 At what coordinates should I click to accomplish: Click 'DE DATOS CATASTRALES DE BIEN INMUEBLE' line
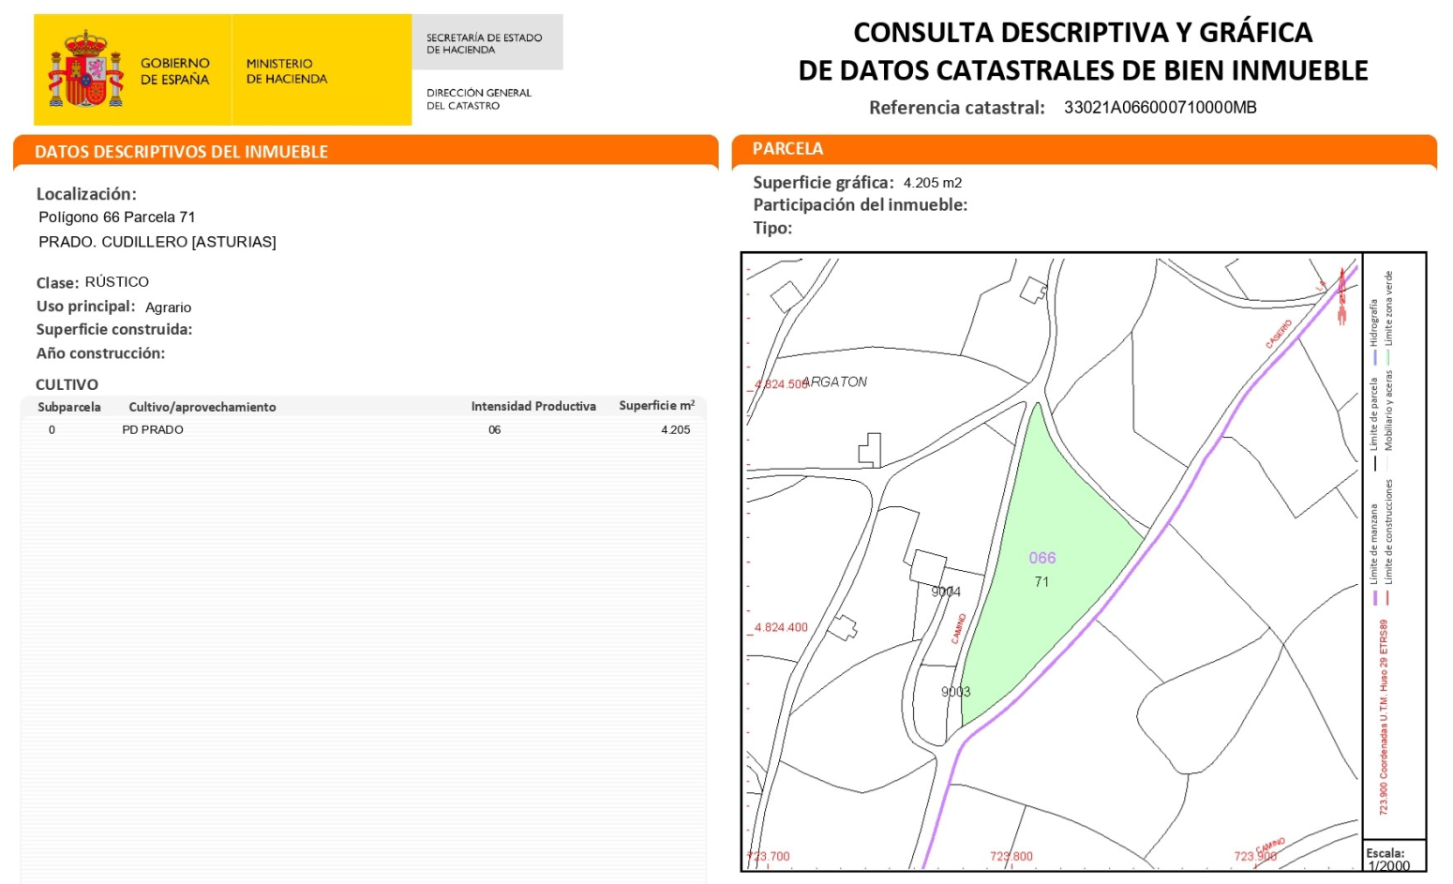pos(1083,70)
